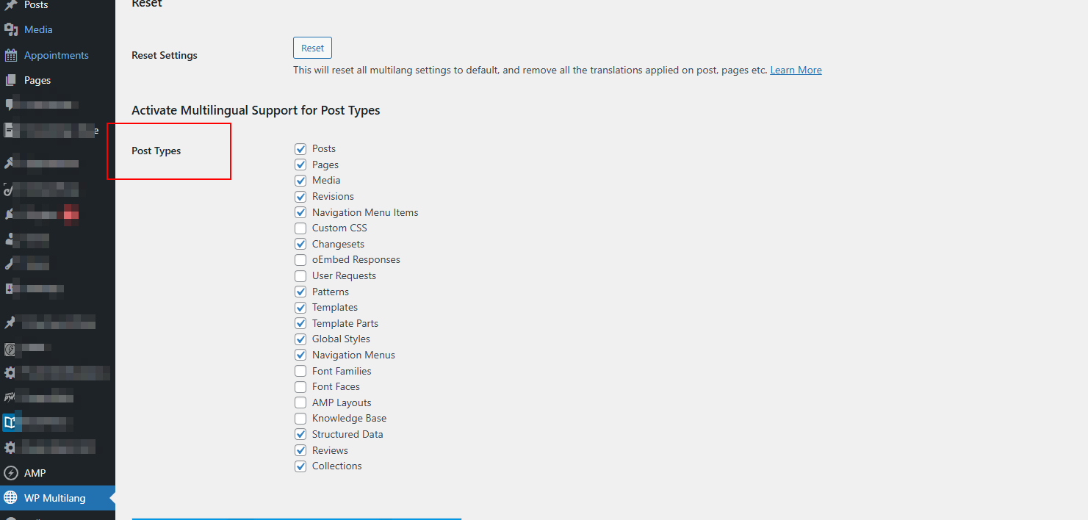Uncheck the Posts post type checkbox
The image size is (1088, 520).
click(x=300, y=148)
